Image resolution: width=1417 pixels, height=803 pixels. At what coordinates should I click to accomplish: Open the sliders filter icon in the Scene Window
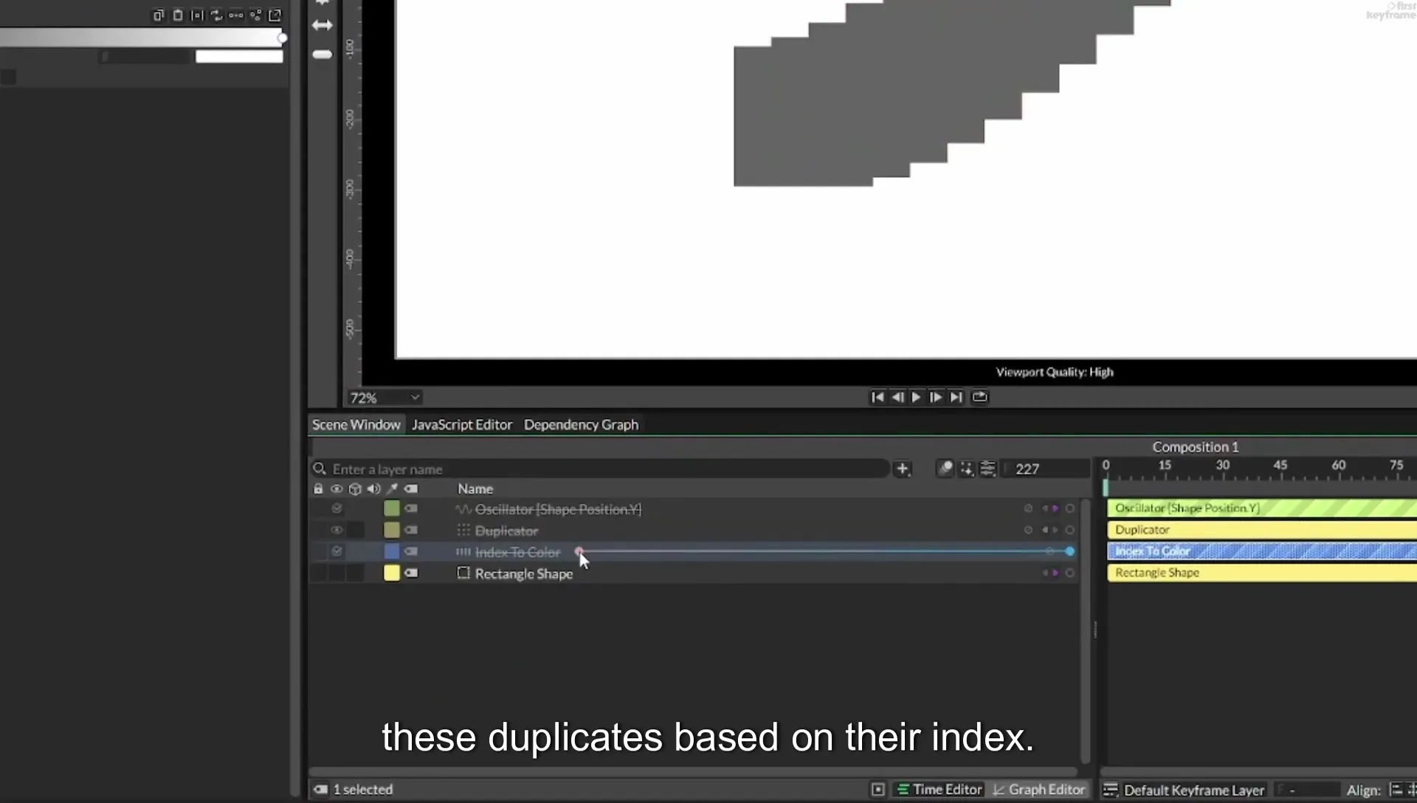coord(988,469)
